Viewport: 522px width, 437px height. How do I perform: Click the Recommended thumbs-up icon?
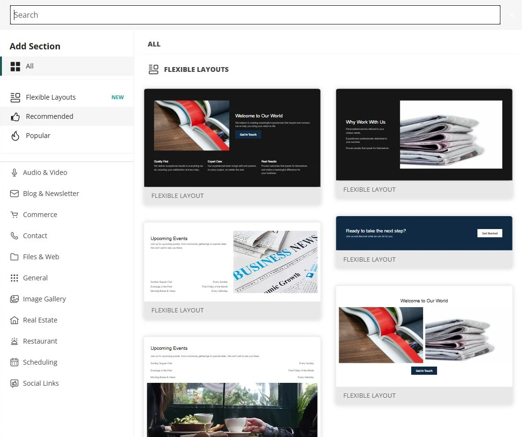[x=15, y=117]
